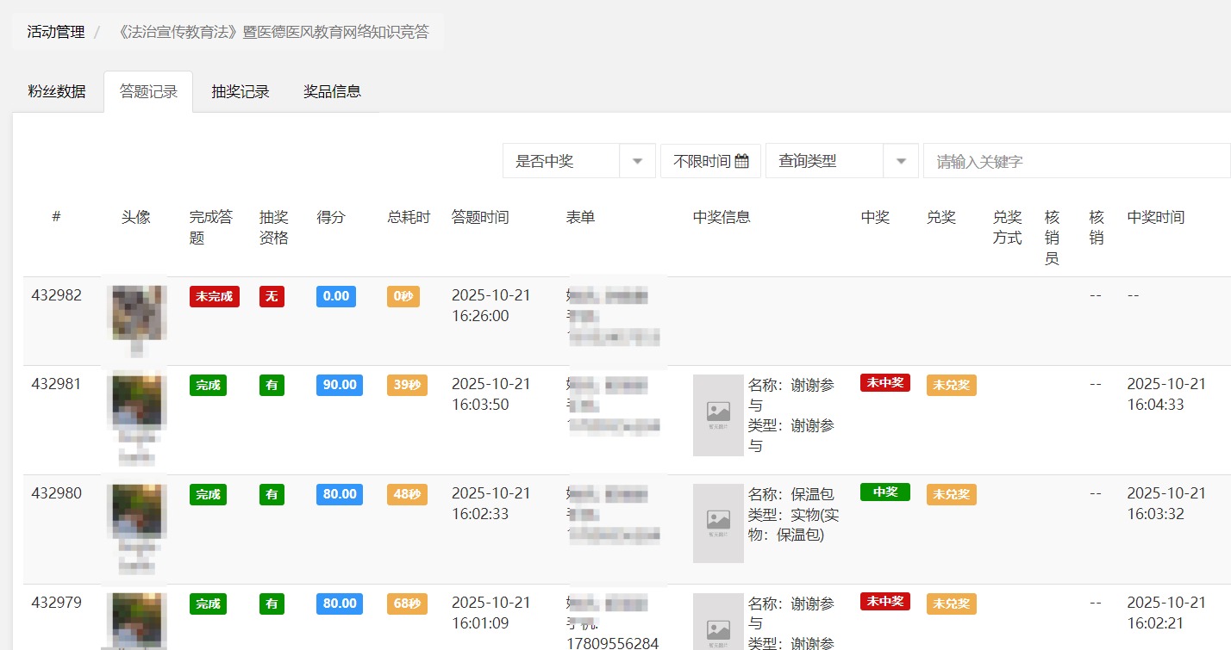Screen dimensions: 1231x650
Task: Open the 是否中奖 dropdown
Action: click(x=578, y=161)
